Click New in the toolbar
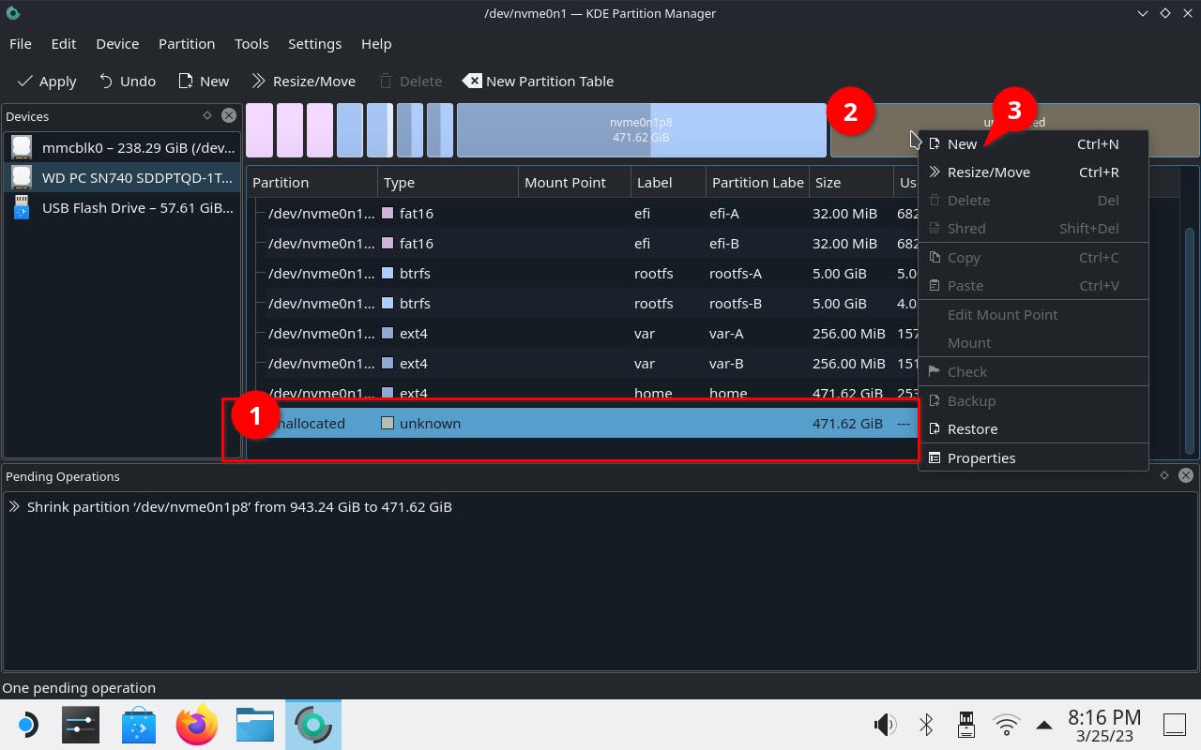 [x=204, y=82]
